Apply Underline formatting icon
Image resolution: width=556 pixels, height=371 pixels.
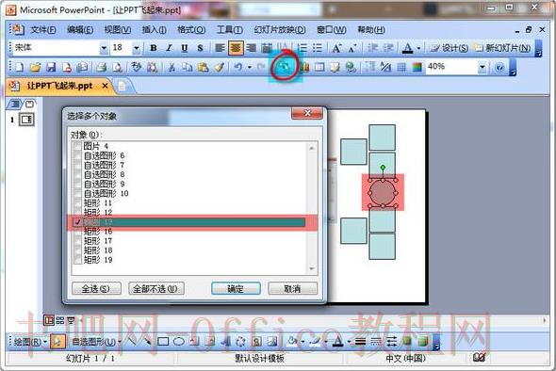[x=185, y=48]
